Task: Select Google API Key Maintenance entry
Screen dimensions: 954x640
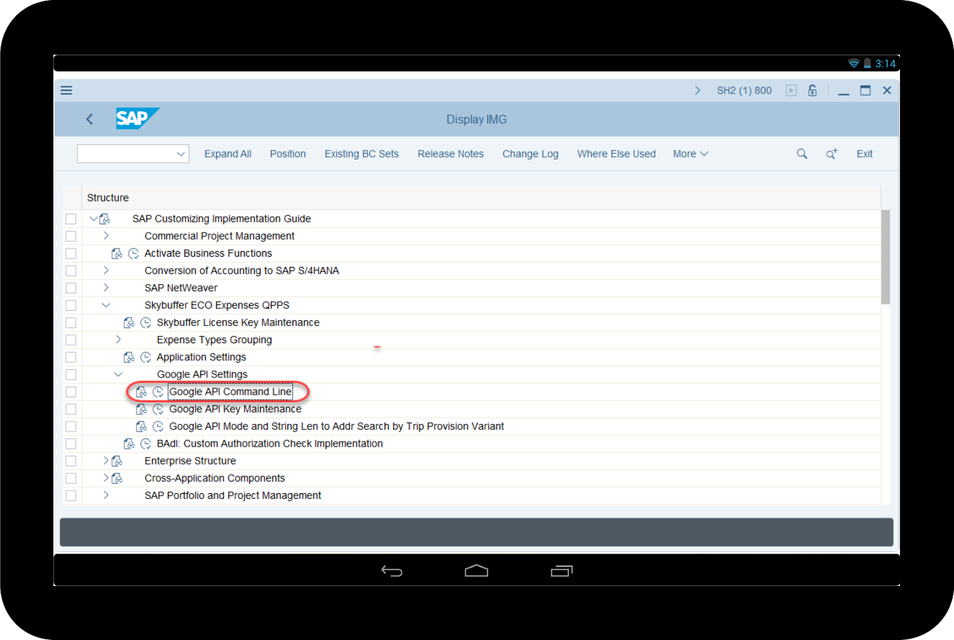Action: [x=235, y=409]
